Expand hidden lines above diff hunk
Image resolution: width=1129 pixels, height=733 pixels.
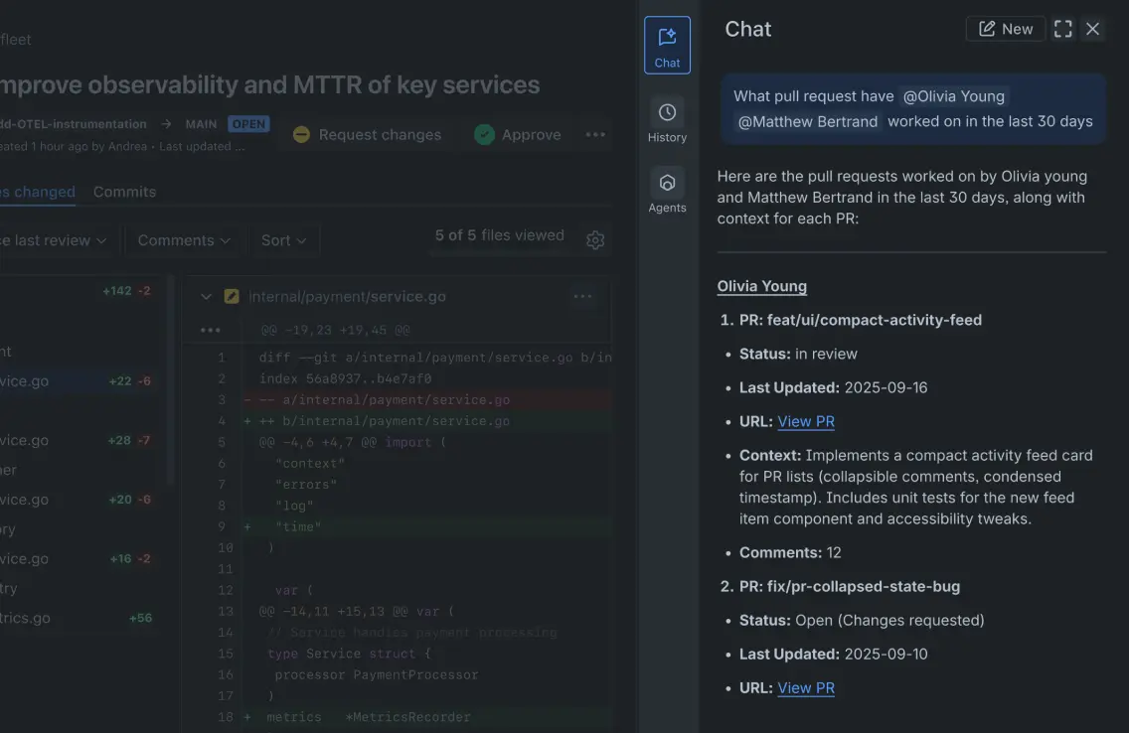click(x=210, y=330)
